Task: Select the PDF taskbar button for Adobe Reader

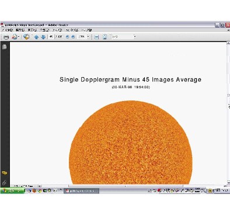Action: click(x=82, y=191)
